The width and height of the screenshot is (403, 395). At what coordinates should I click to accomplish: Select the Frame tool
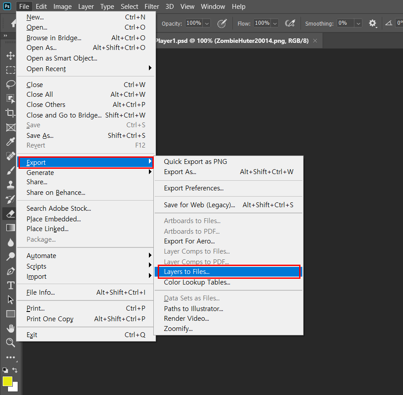click(10, 127)
